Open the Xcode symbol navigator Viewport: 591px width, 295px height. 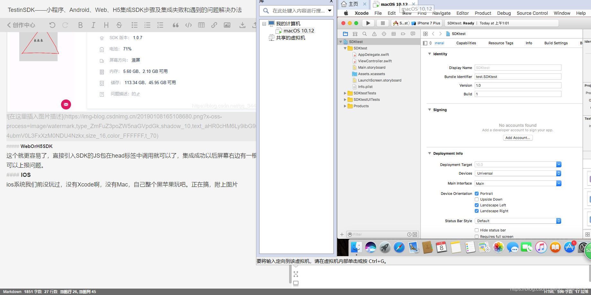coord(355,34)
